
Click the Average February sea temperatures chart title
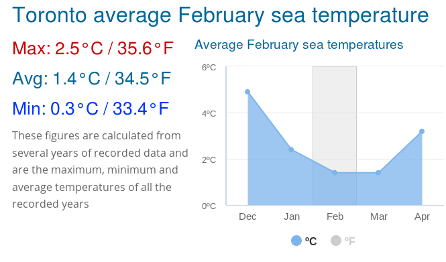(298, 45)
